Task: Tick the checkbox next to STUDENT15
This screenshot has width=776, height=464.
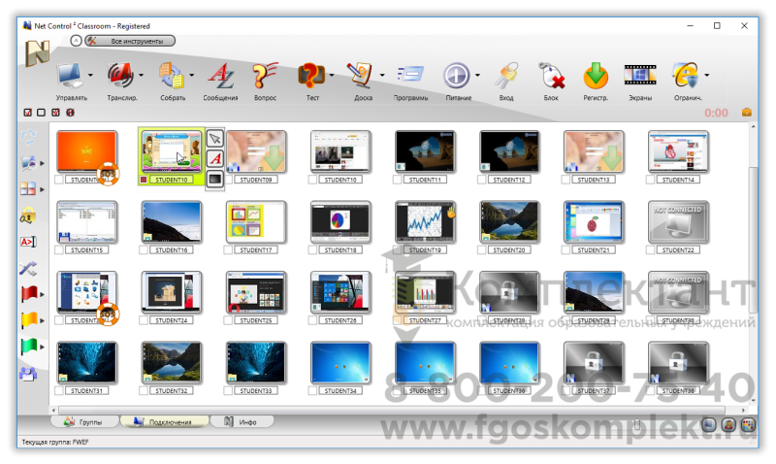Action: [60, 250]
